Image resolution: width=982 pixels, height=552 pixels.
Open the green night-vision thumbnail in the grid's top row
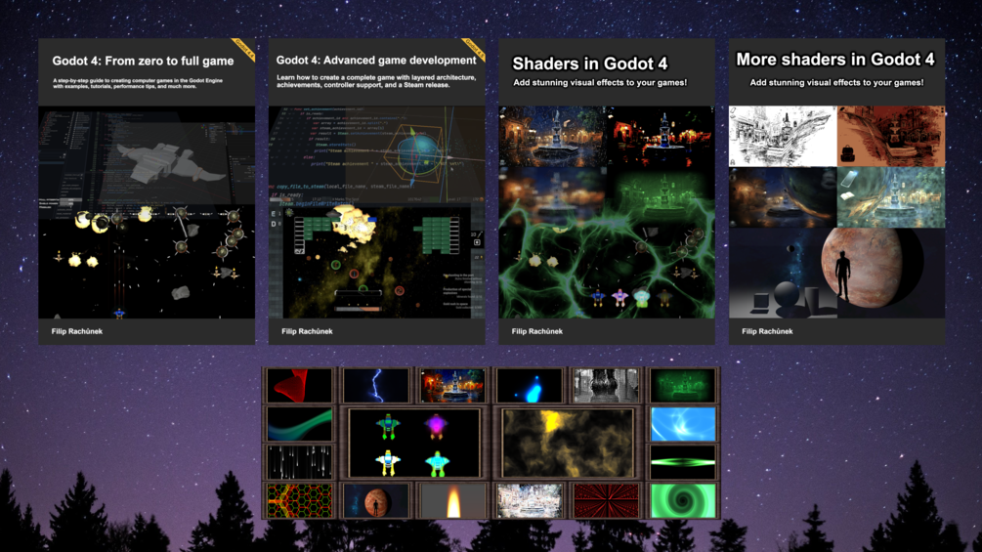tap(683, 385)
